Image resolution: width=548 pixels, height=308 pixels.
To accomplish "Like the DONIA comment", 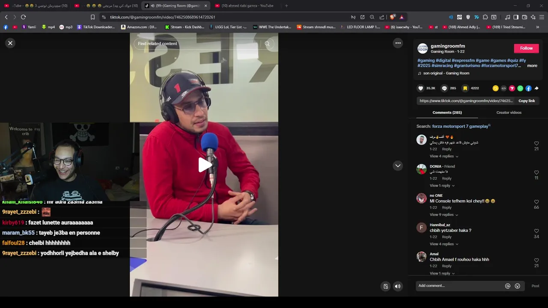I will [536, 172].
